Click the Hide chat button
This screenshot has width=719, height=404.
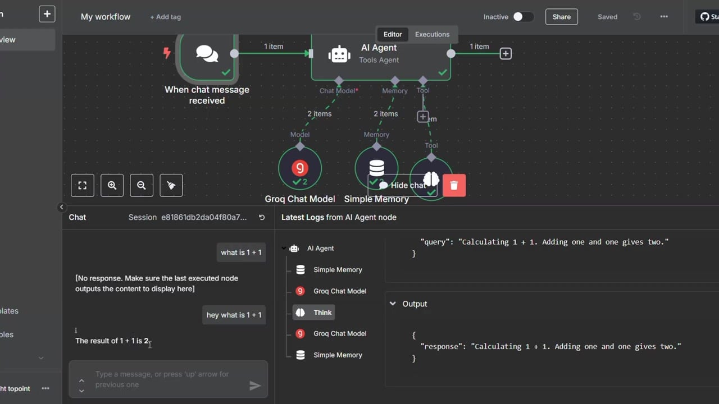coord(403,185)
